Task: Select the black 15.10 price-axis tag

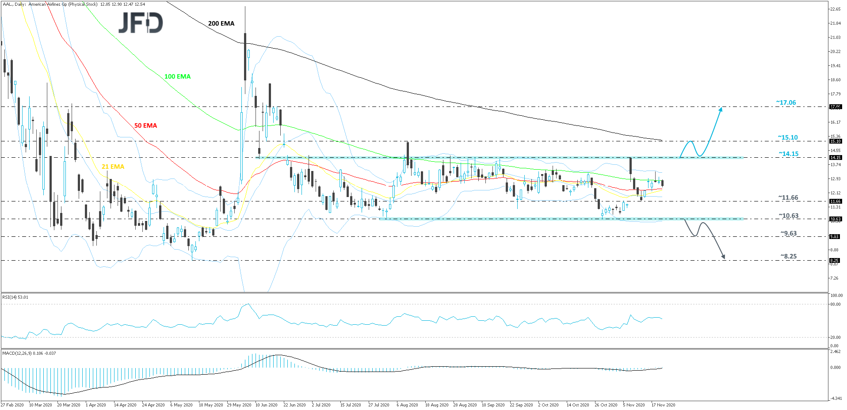Action: (x=835, y=141)
